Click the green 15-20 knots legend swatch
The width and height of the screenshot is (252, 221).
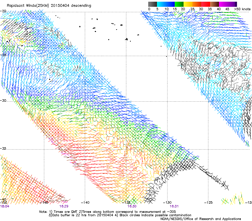point(179,4)
